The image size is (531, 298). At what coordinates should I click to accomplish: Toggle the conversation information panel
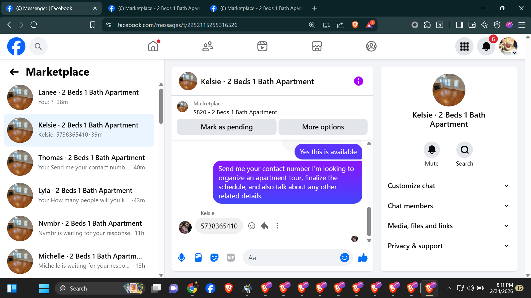point(358,81)
